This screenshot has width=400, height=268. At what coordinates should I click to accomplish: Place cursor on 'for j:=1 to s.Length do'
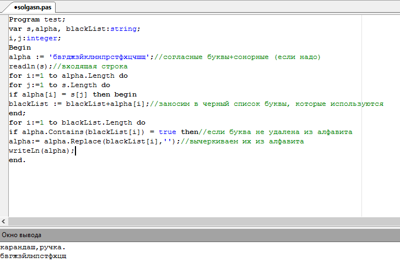pyautogui.click(x=60, y=85)
